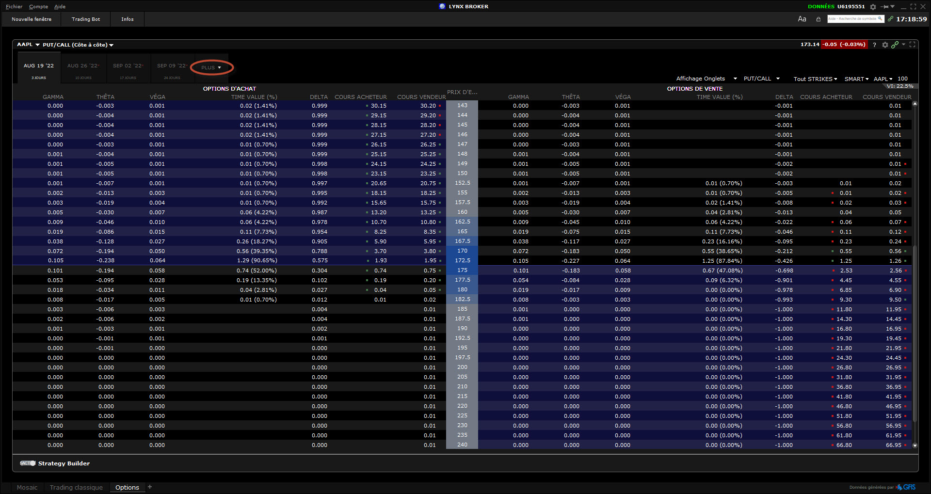Click the dropdown arrow next to panel link icon
The height and width of the screenshot is (494, 931).
coord(904,44)
